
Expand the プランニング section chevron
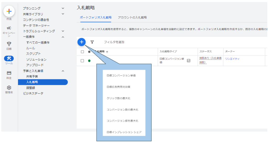[63, 8]
